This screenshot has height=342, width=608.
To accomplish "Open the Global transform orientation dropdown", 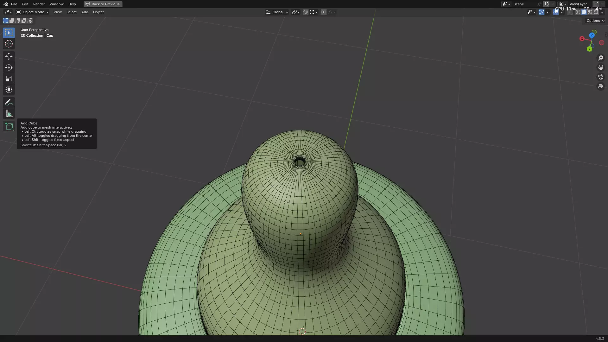I will 277,12.
